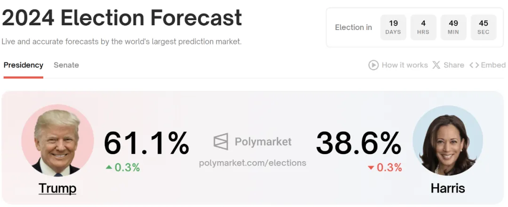This screenshot has width=508, height=207.
Task: Open the How it works link
Action: (x=405, y=65)
